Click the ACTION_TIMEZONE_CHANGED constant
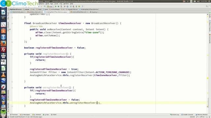Image resolution: width=211 pixels, height=118 pixels. tap(112, 72)
